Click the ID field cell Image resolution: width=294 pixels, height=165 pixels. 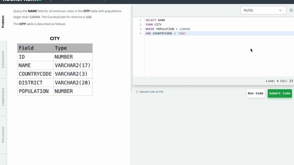tap(35, 57)
